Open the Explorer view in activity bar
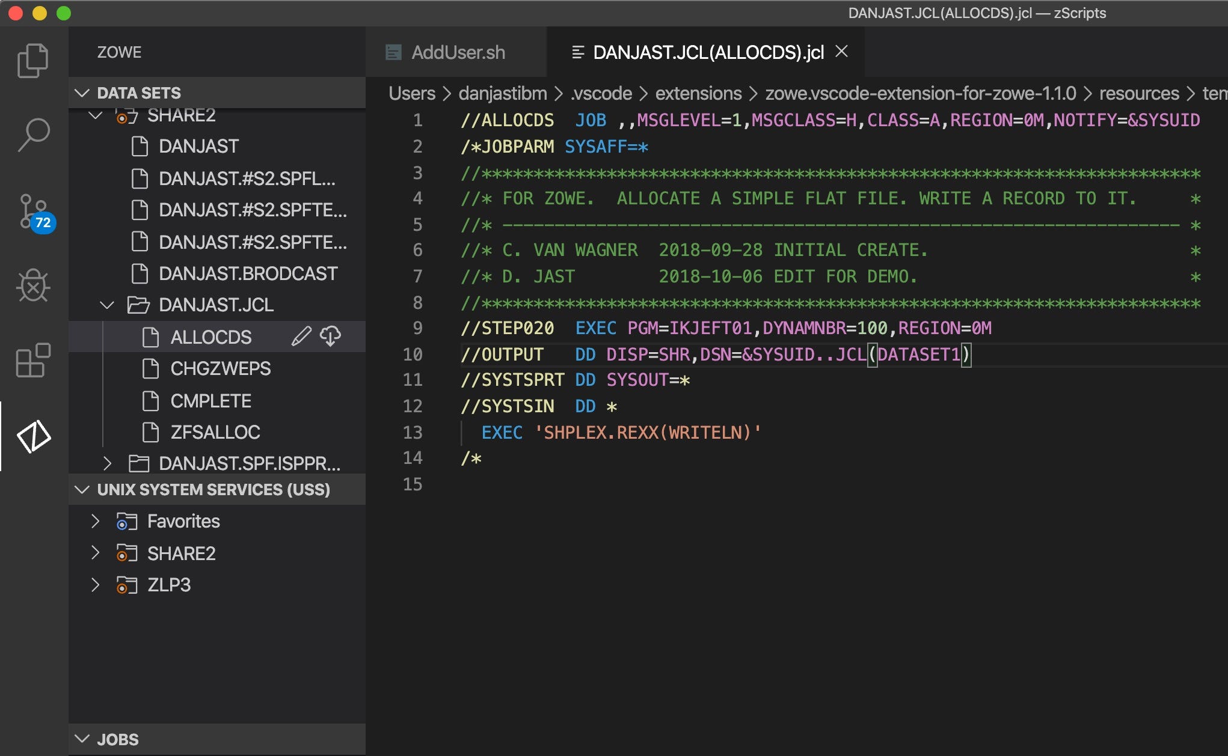 tap(33, 61)
